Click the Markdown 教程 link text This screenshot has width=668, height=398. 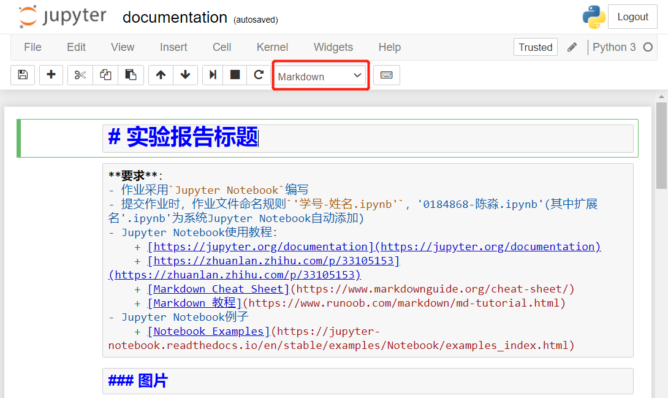point(195,303)
